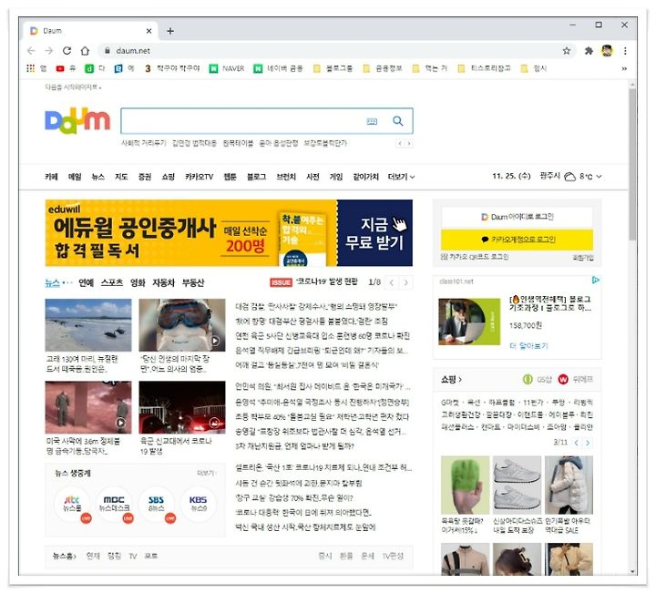Click the browser forward arrow

pyautogui.click(x=49, y=51)
